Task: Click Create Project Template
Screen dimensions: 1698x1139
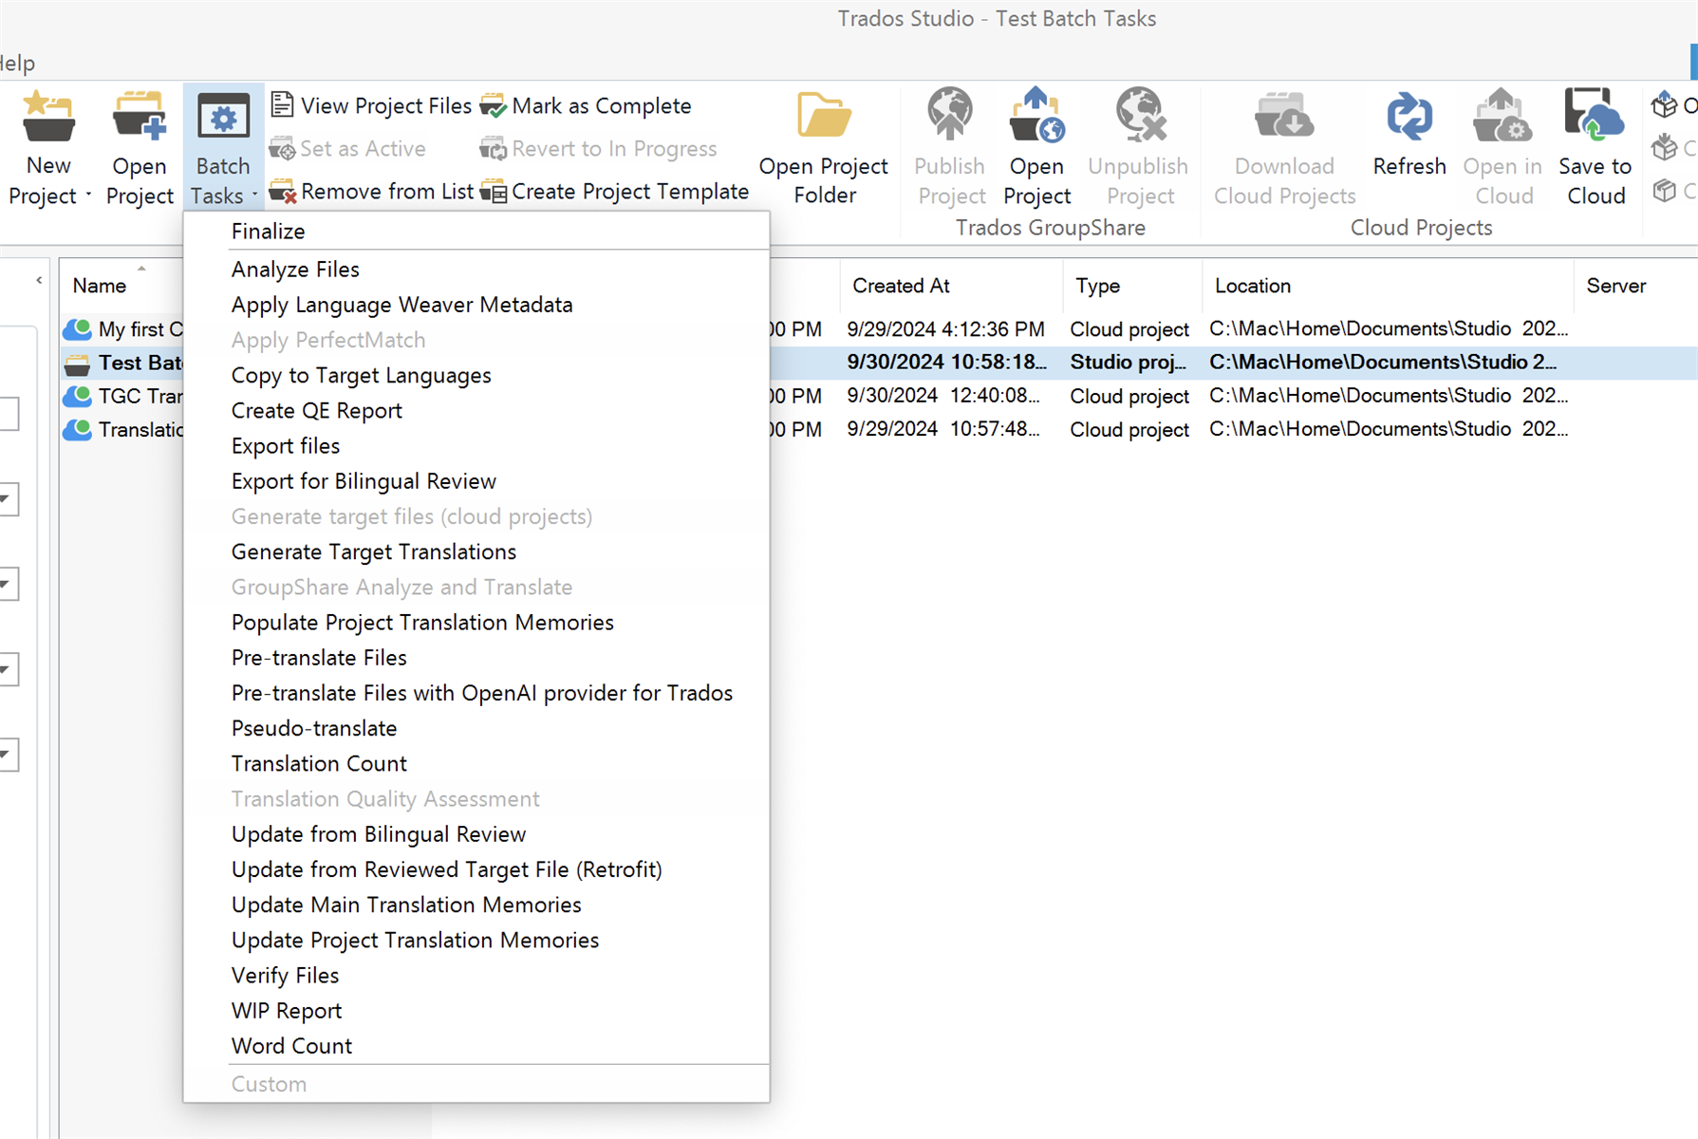Action: click(615, 191)
